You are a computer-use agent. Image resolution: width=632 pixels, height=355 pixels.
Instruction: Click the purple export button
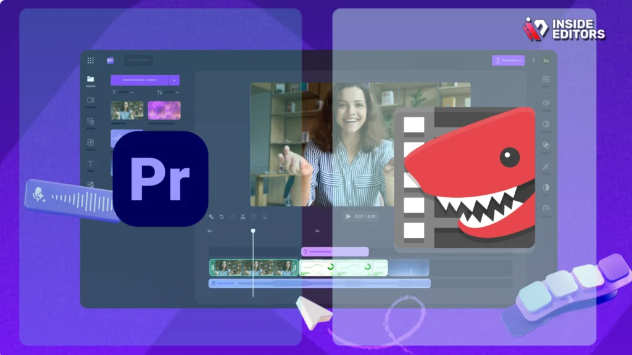[x=509, y=60]
